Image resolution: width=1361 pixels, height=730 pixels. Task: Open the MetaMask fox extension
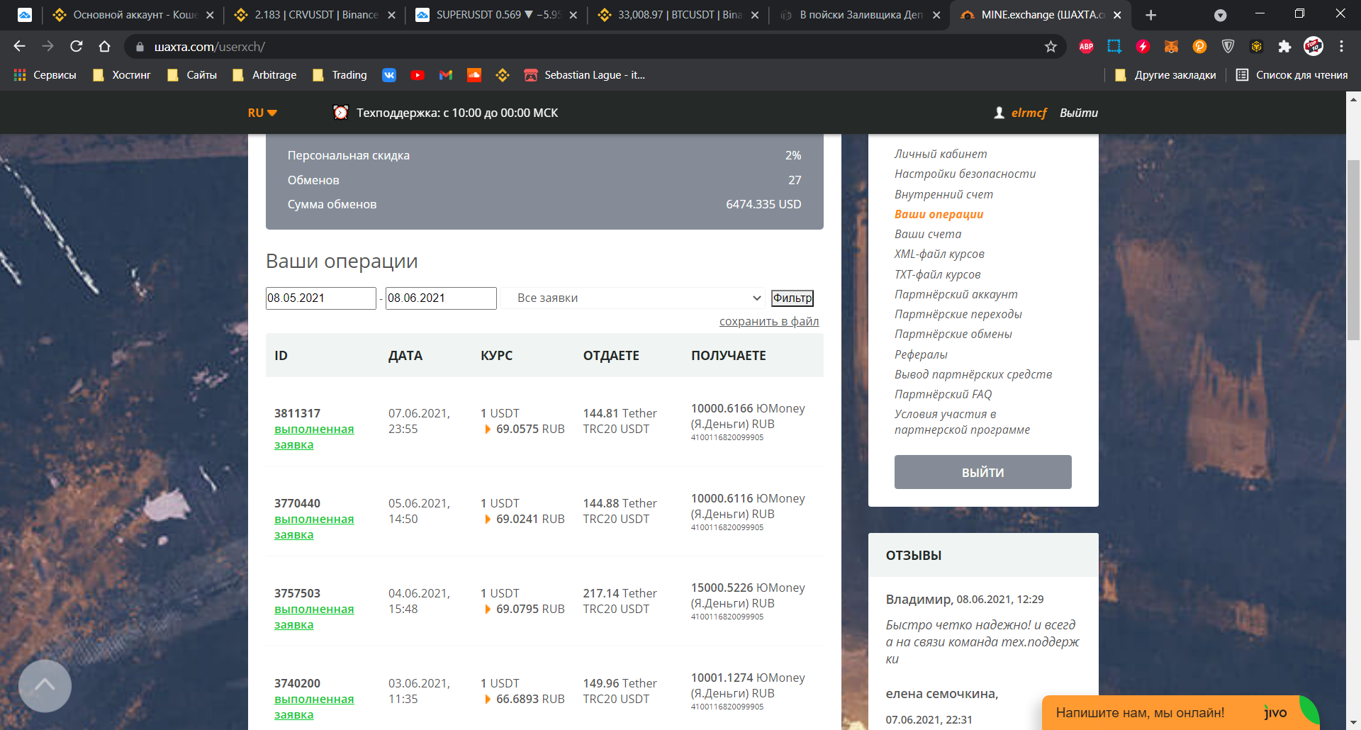tap(1171, 46)
